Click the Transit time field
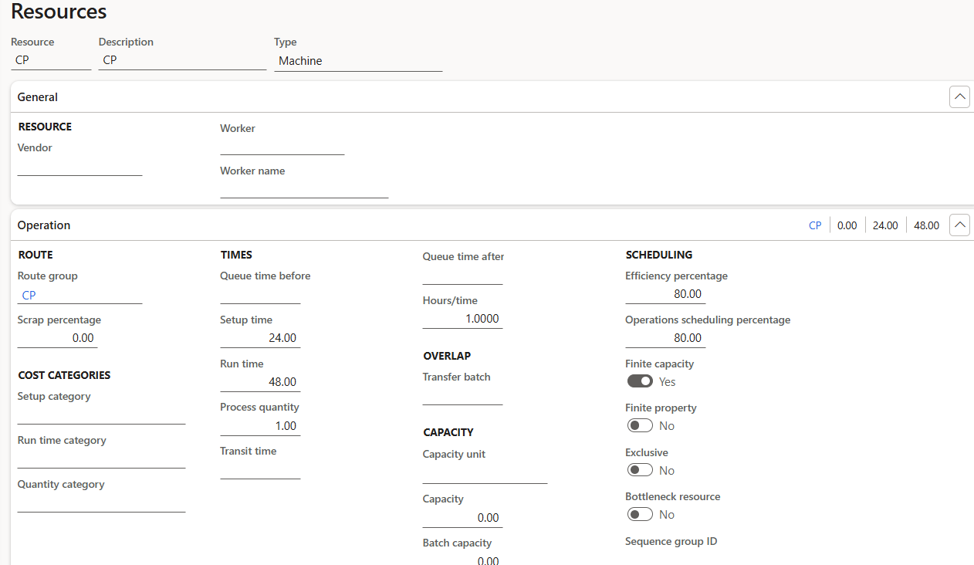This screenshot has height=565, width=974. [260, 470]
